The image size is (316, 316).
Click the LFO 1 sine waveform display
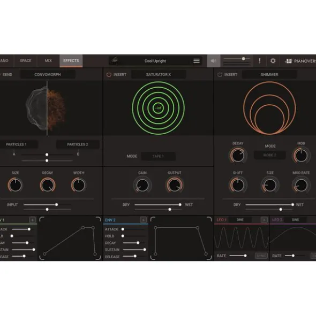242,237
